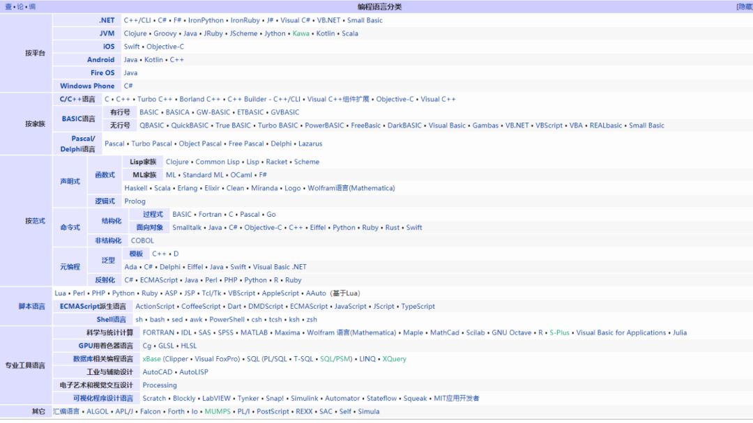753x423 pixels.
Task: Collapse the navbox with the 隐藏 toggle
Action: click(x=746, y=7)
